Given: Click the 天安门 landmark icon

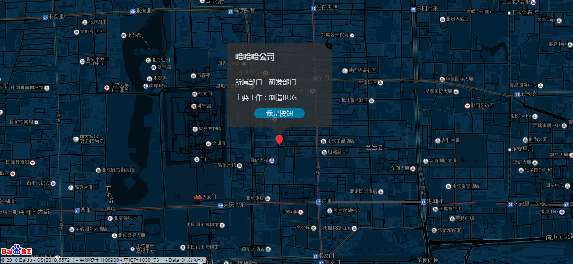Looking at the screenshot, I should 198,197.
